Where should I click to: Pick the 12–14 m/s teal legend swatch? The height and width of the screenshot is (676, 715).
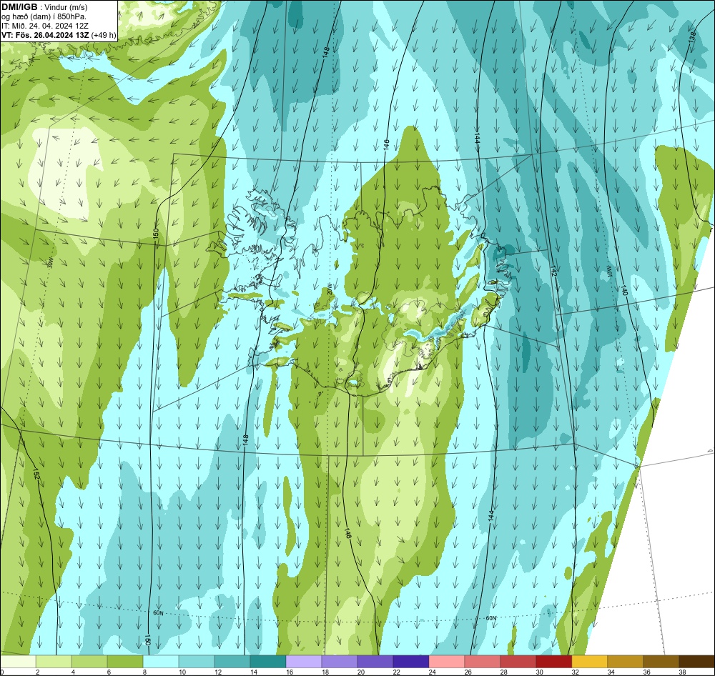(x=232, y=662)
